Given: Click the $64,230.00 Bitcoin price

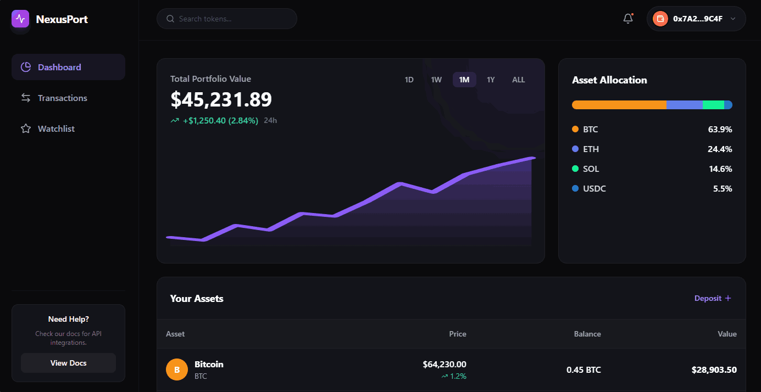Looking at the screenshot, I should (445, 364).
